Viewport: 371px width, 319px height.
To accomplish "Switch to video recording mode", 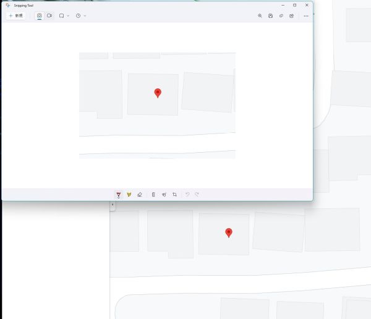I will pos(49,15).
